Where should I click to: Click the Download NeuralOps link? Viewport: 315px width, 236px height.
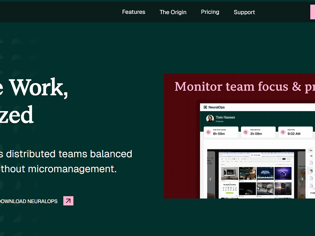[x=29, y=201]
